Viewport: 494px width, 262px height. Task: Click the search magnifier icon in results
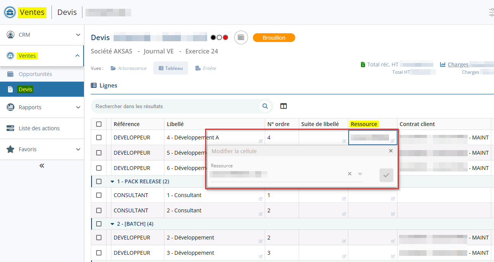[x=265, y=106]
